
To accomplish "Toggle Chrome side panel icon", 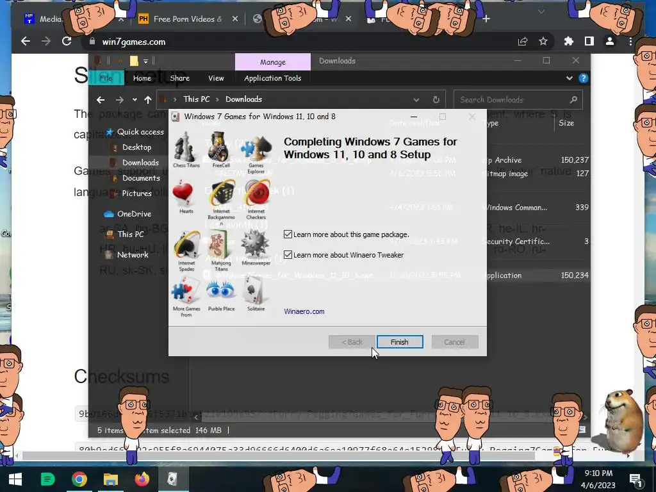I will click(x=589, y=42).
